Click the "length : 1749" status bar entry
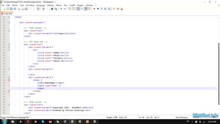The height and width of the screenshot is (124, 220). tap(112, 117)
